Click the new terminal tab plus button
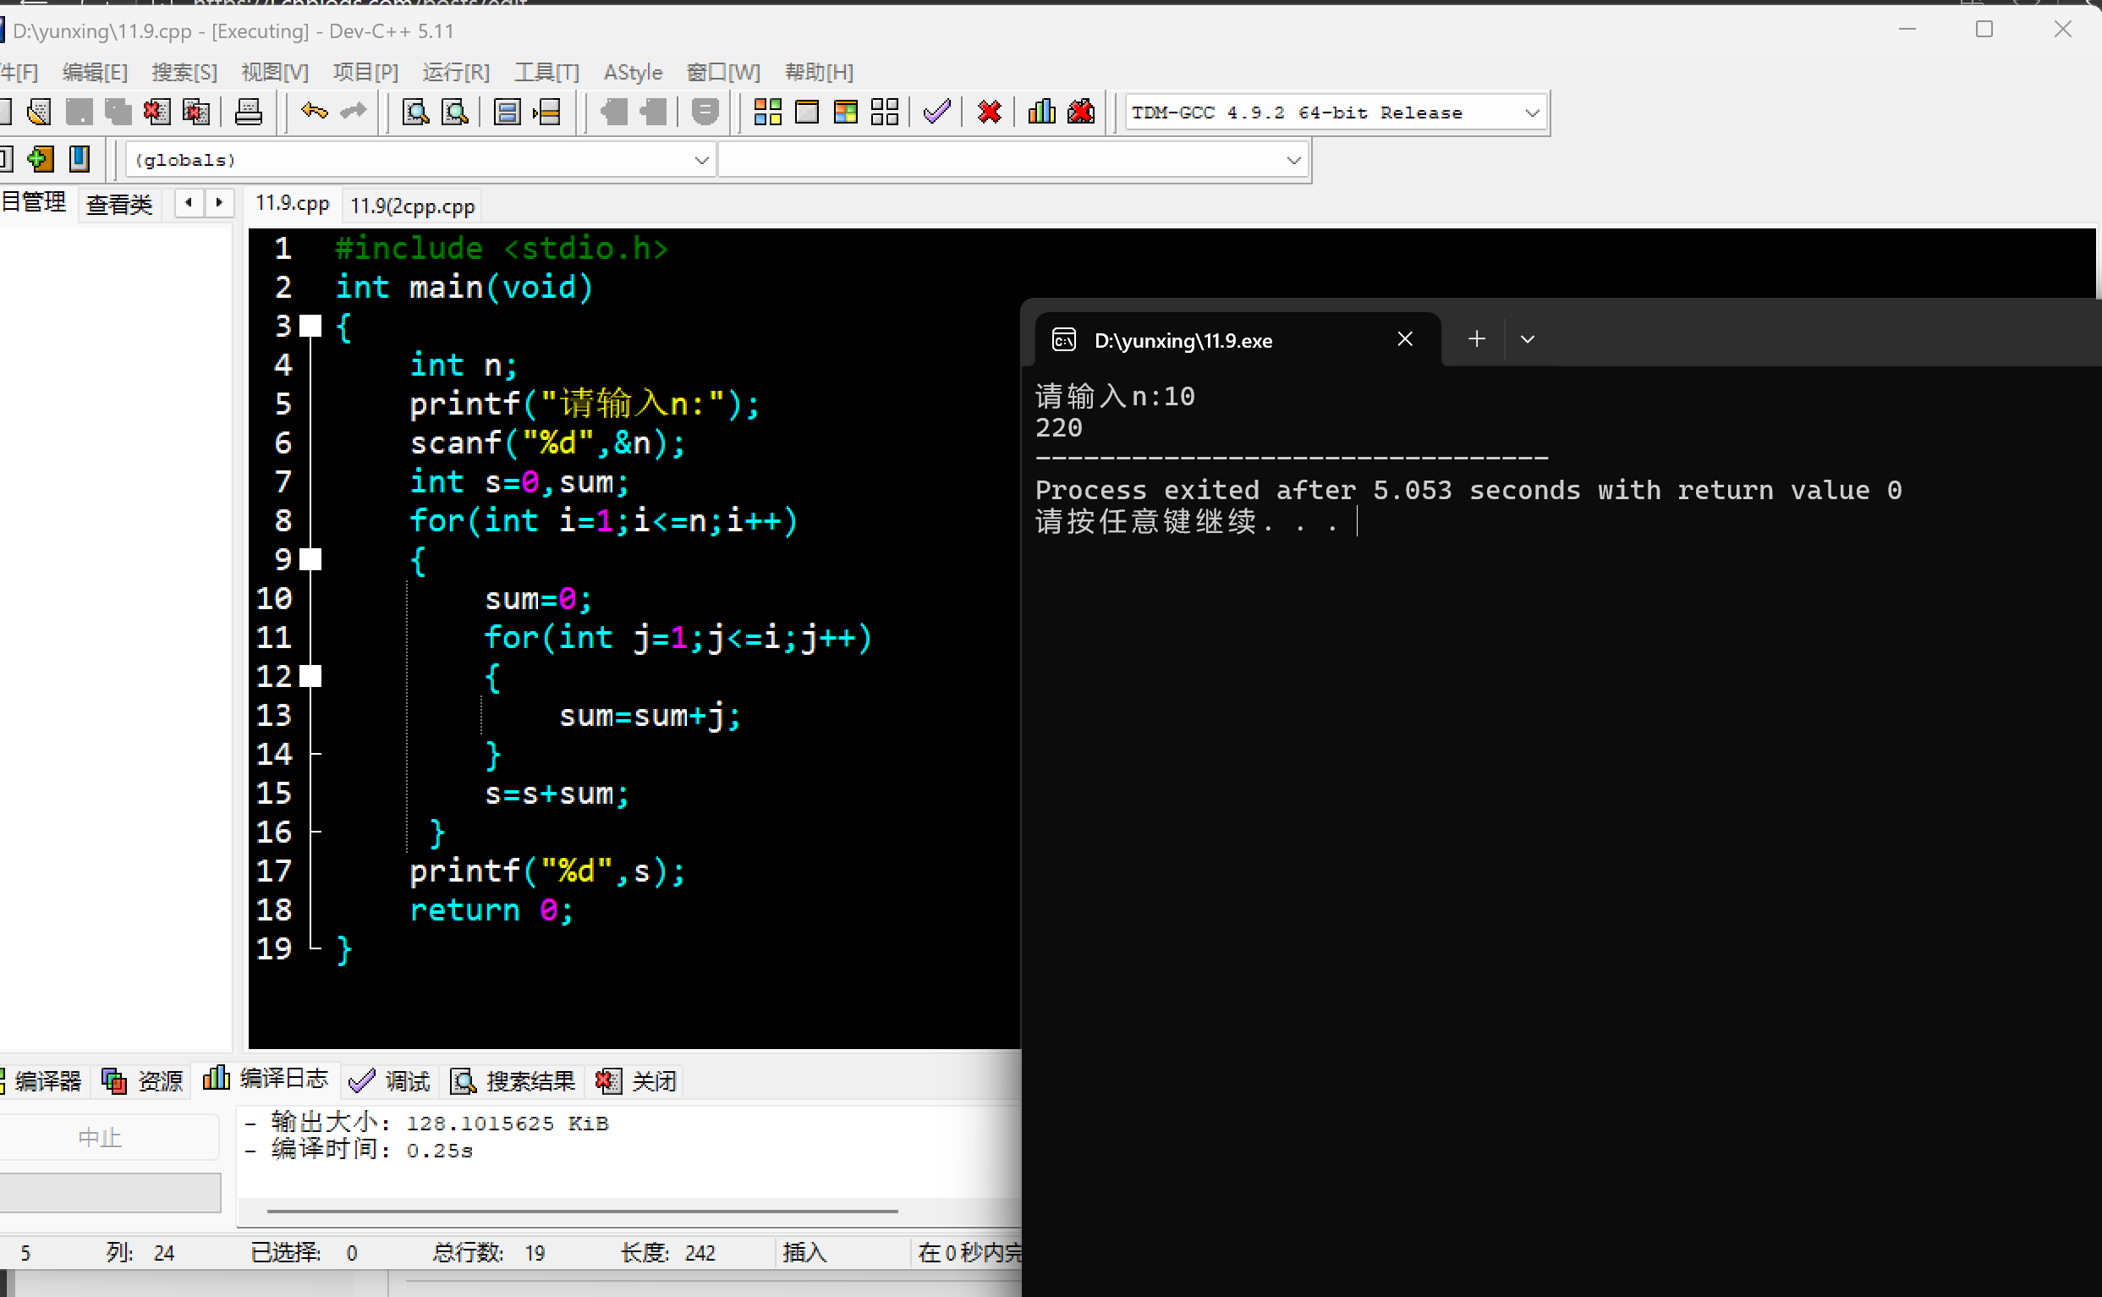 click(1476, 340)
